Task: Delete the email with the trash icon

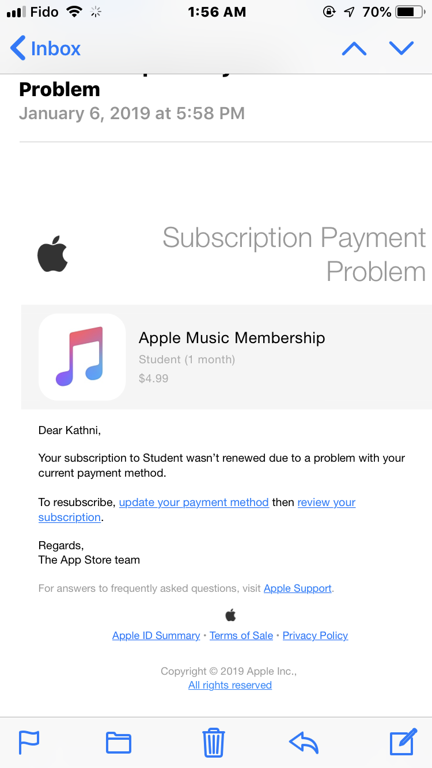Action: [214, 742]
